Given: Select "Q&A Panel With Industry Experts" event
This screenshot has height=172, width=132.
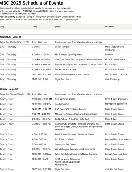Looking at the screenshot, I should (70, 109).
